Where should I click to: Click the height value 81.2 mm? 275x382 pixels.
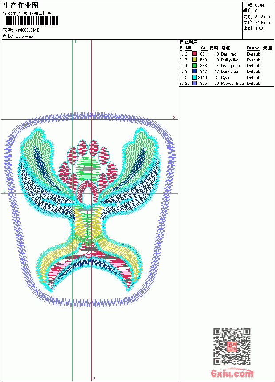pyautogui.click(x=263, y=17)
